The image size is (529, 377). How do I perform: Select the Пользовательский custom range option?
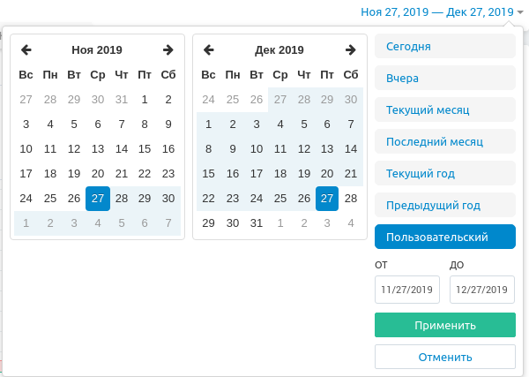(444, 238)
